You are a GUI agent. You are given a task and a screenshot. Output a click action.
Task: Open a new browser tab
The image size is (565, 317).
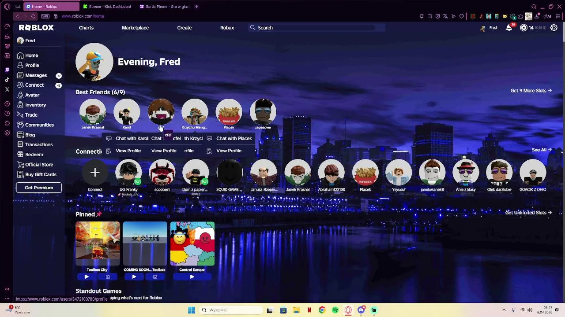(x=196, y=7)
